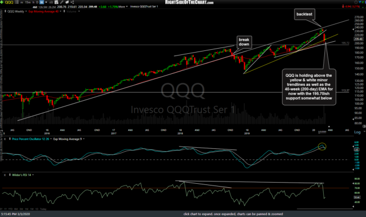This screenshot has width=366, height=217.
Task: Select the '6M' range button
Action: click(x=16, y=209)
